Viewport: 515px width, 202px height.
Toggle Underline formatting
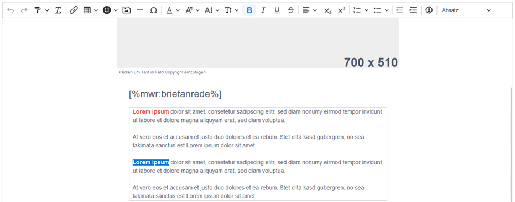(277, 10)
